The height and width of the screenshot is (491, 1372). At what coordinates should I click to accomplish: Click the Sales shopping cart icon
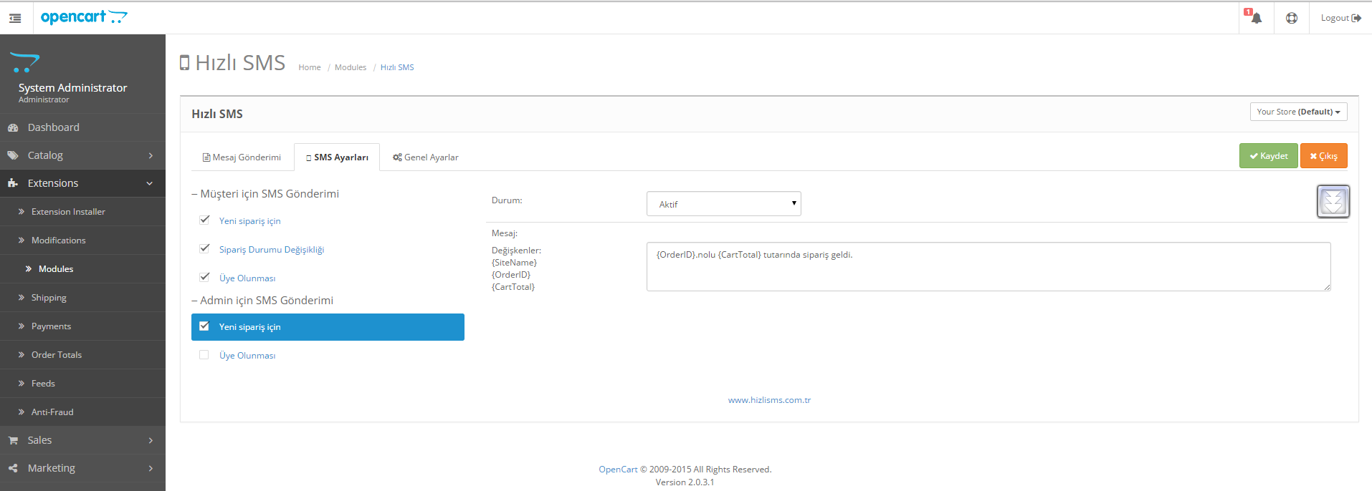(13, 440)
